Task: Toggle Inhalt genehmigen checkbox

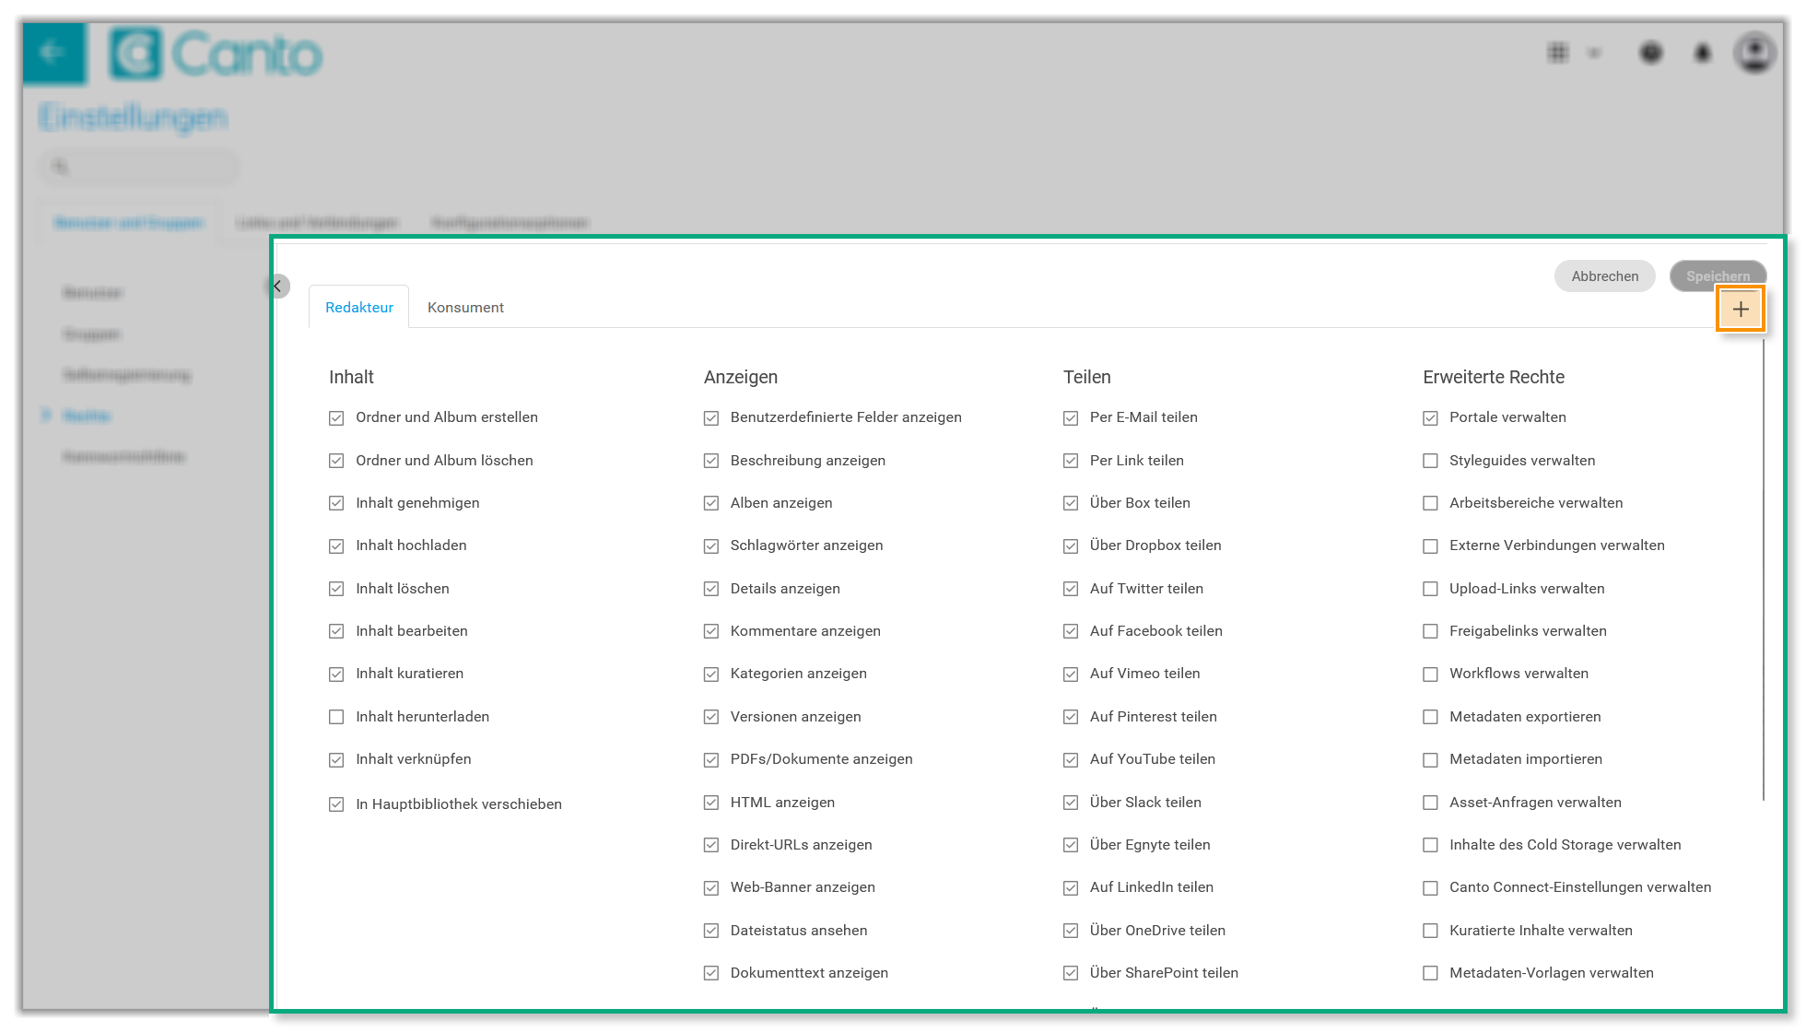Action: coord(336,503)
